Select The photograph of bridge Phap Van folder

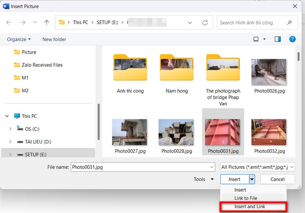tap(223, 80)
